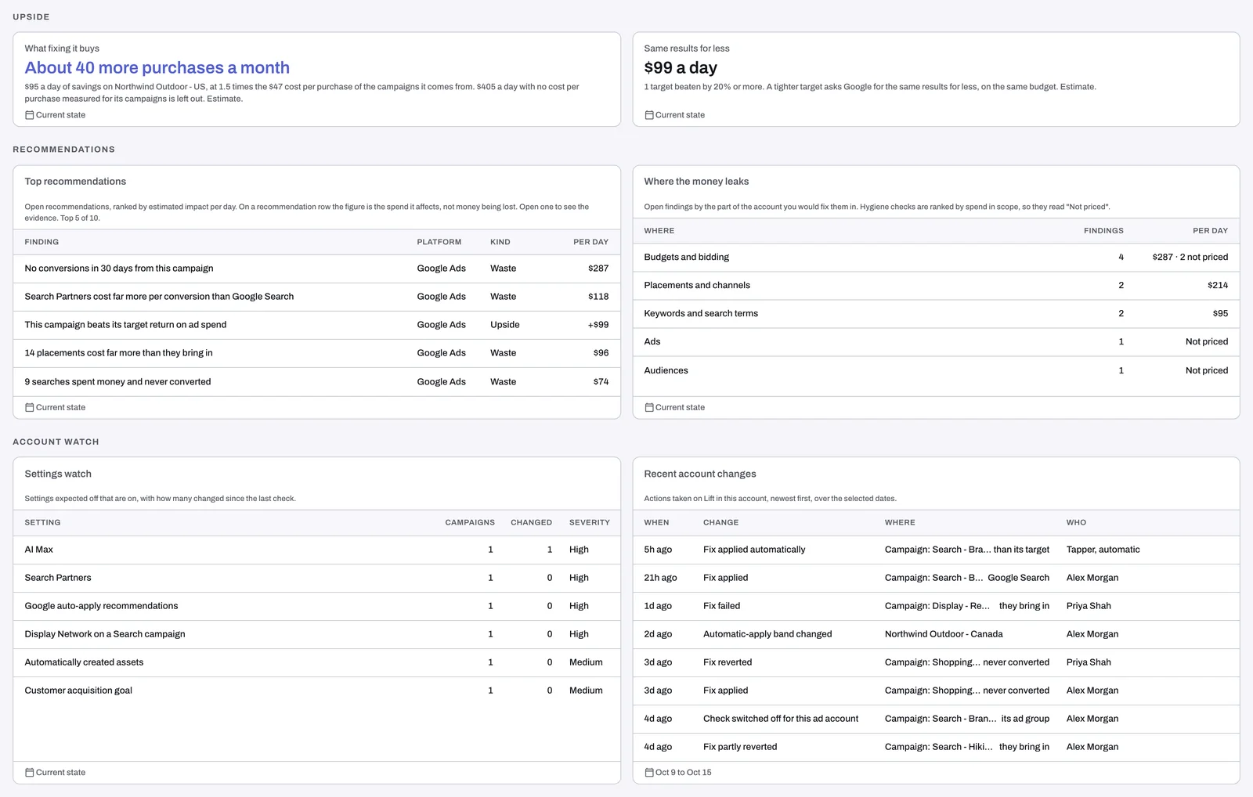Click Display Network on a Search campaign setting
Image resolution: width=1253 pixels, height=797 pixels.
click(316, 634)
